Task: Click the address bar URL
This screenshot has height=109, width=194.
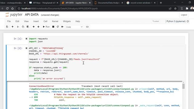Action: click(x=59, y=8)
